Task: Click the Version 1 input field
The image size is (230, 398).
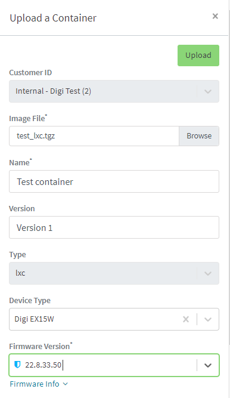Action: (114, 227)
